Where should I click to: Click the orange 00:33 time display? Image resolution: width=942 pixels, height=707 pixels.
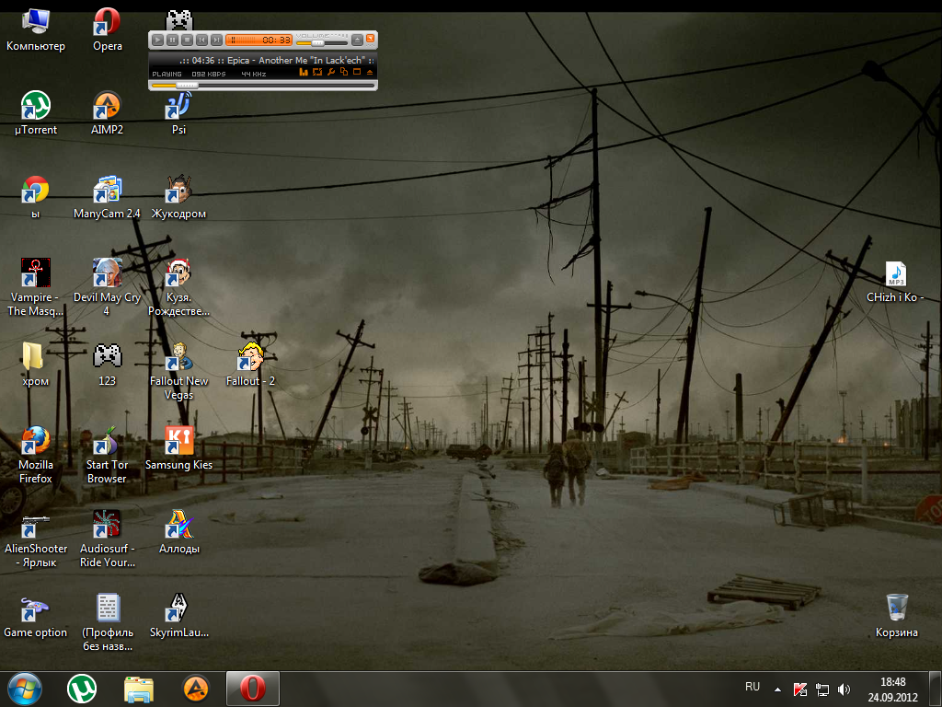[276, 41]
